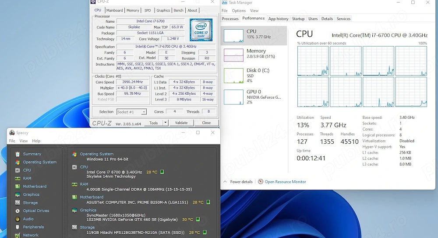Select Network icon in Speccy sidebar
This screenshot has height=238, width=438.
click(x=18, y=235)
